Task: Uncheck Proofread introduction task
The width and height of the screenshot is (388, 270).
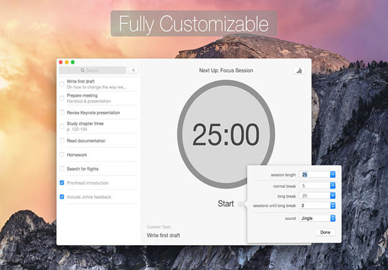Action: click(62, 183)
